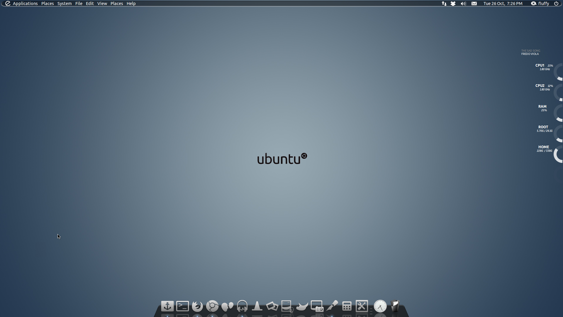Launch Chromium browser from the dock
This screenshot has width=563, height=317.
tap(212, 306)
